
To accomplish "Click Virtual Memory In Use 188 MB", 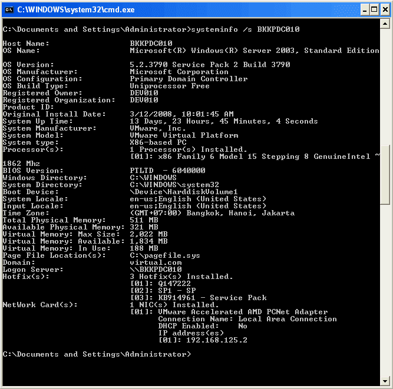I will pos(144,248).
